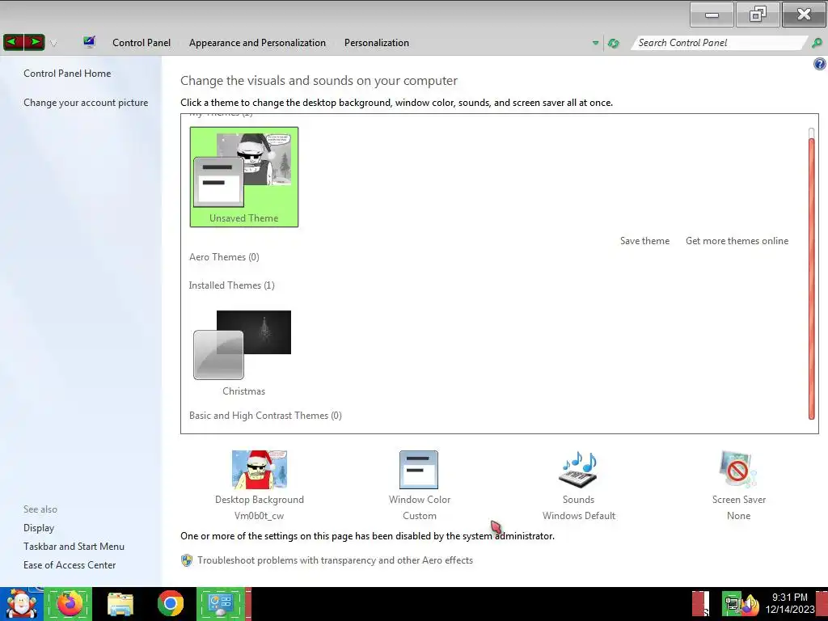Screen dimensions: 828x621
Task: Open the blue Help button
Action: [820, 64]
